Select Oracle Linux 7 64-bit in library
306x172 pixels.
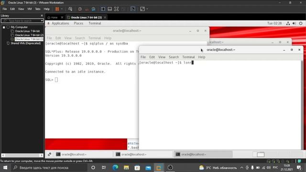(27, 31)
